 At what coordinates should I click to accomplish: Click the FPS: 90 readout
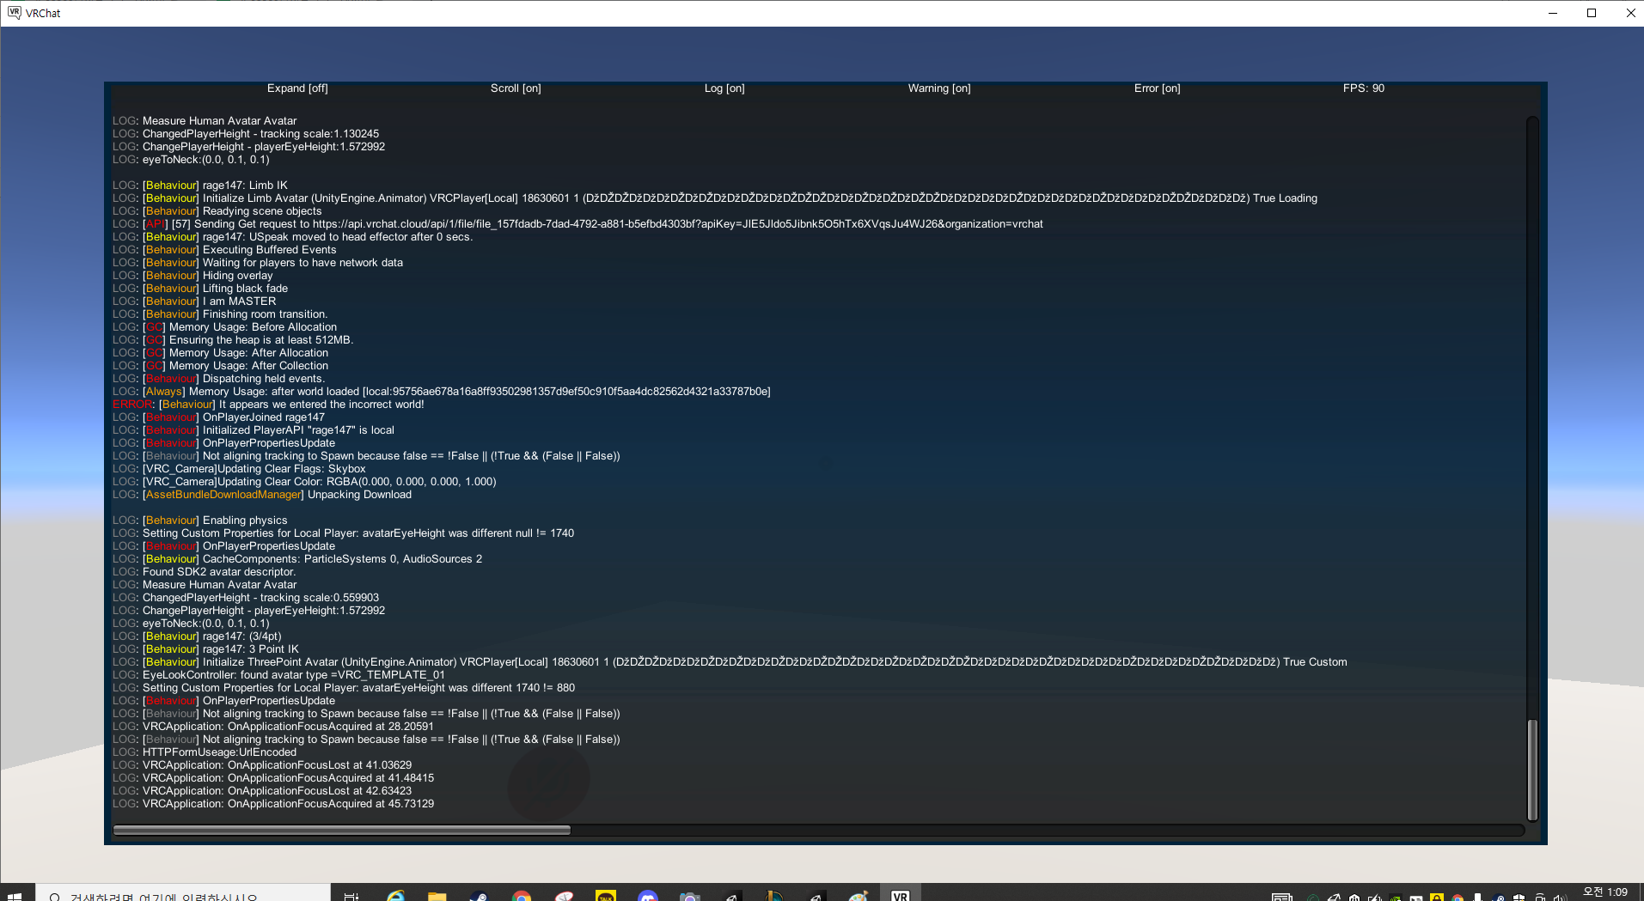point(1364,88)
